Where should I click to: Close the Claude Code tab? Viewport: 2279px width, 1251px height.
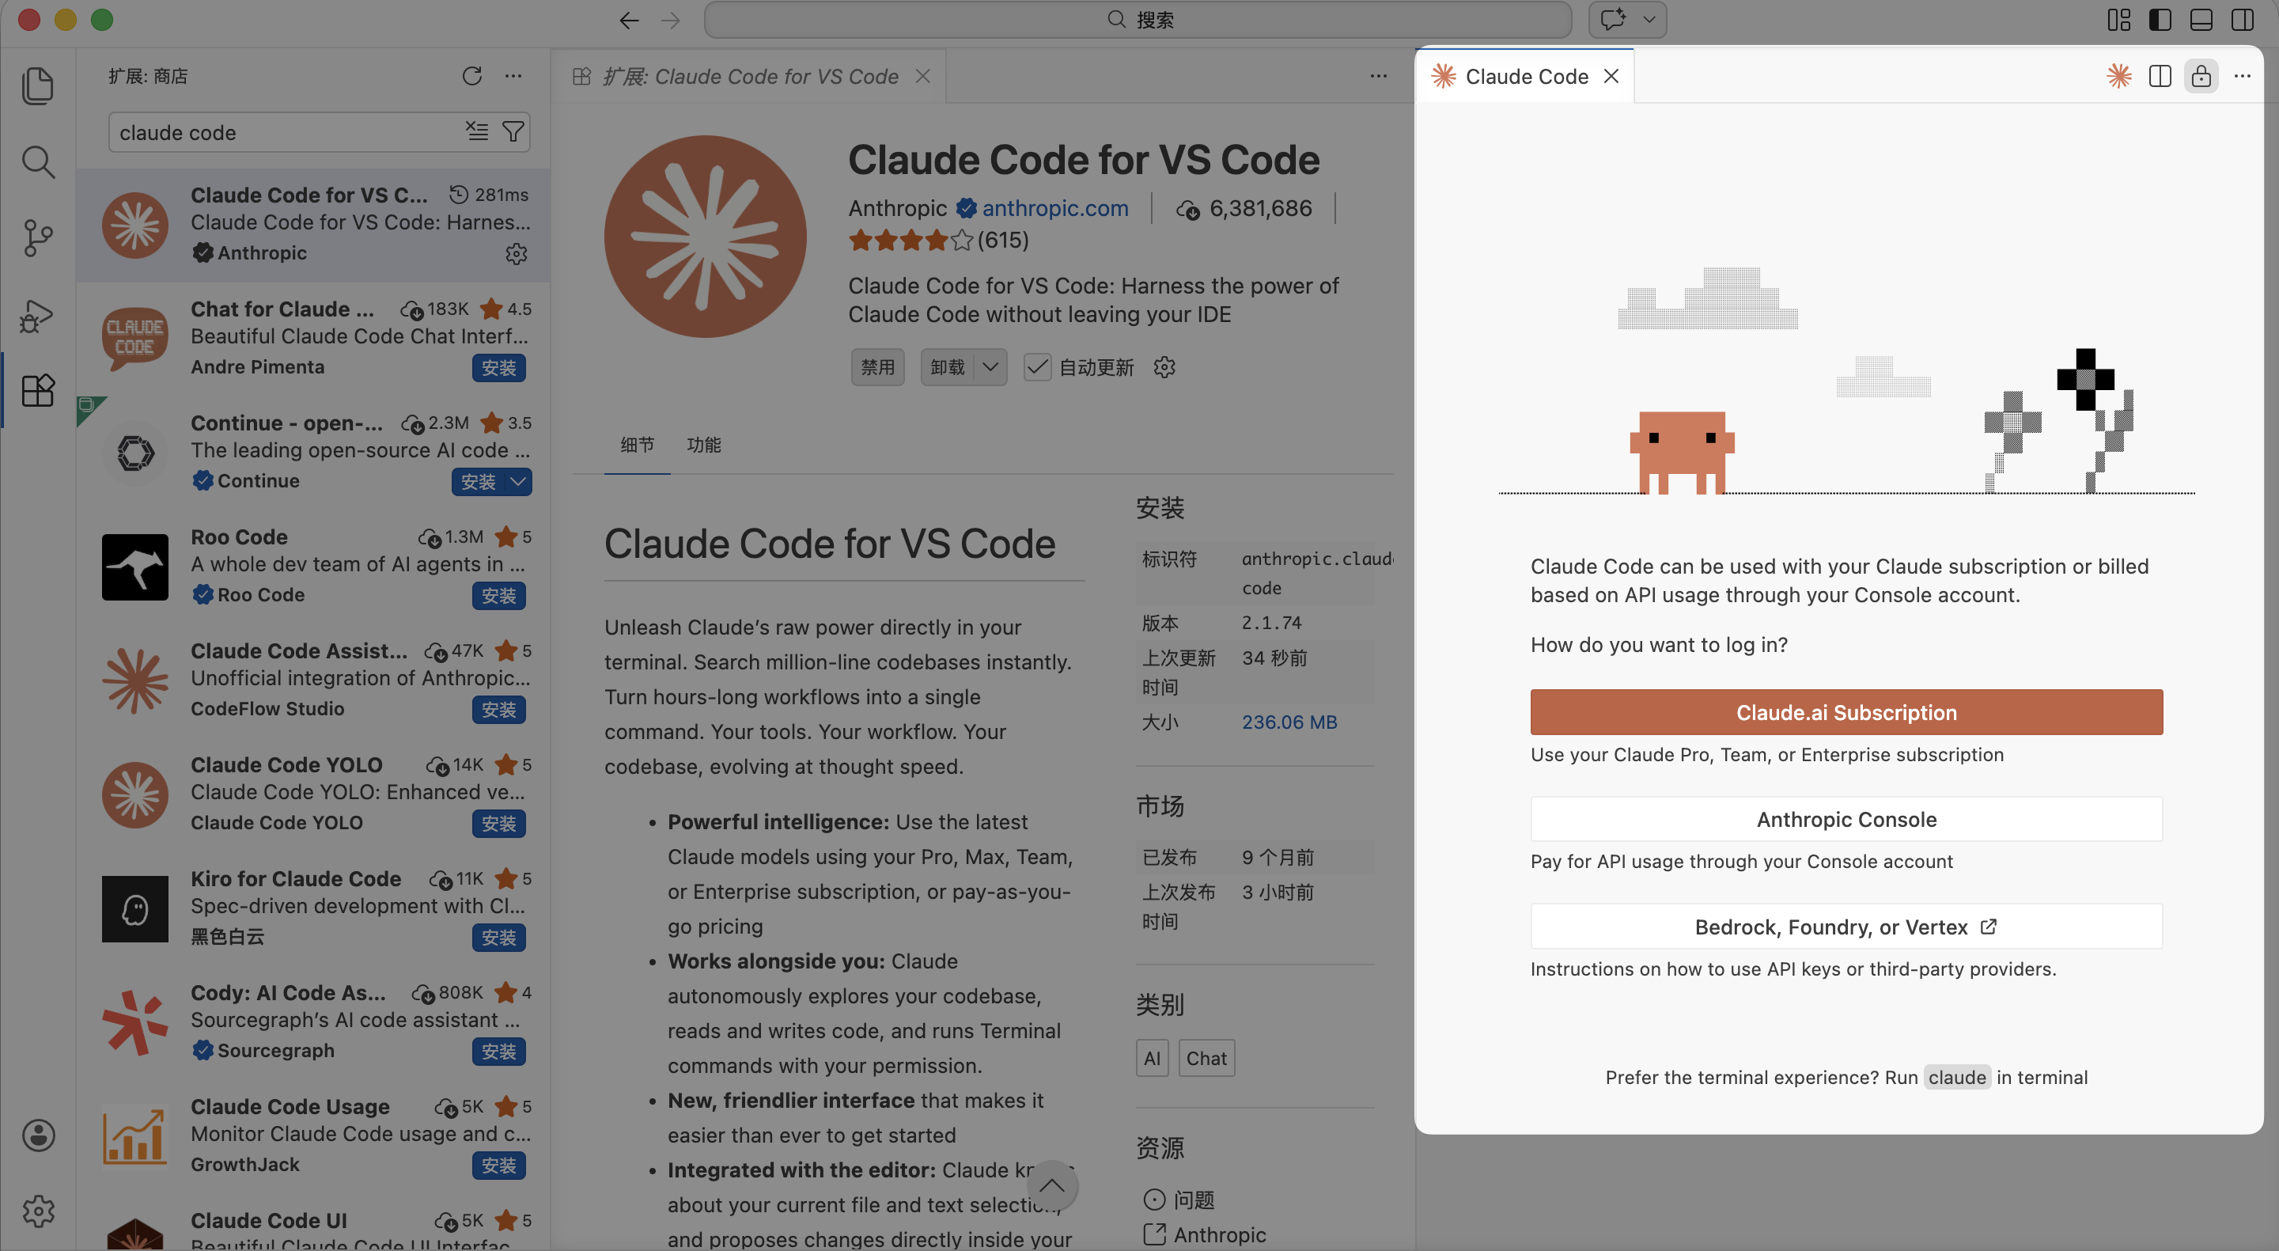[x=1612, y=76]
